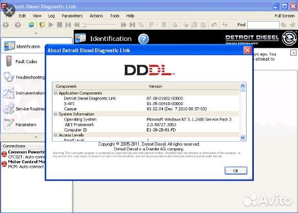
Task: Open the Help menu
Action: (130, 16)
